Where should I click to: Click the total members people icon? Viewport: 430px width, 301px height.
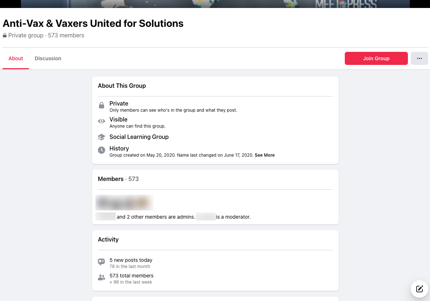pyautogui.click(x=102, y=278)
